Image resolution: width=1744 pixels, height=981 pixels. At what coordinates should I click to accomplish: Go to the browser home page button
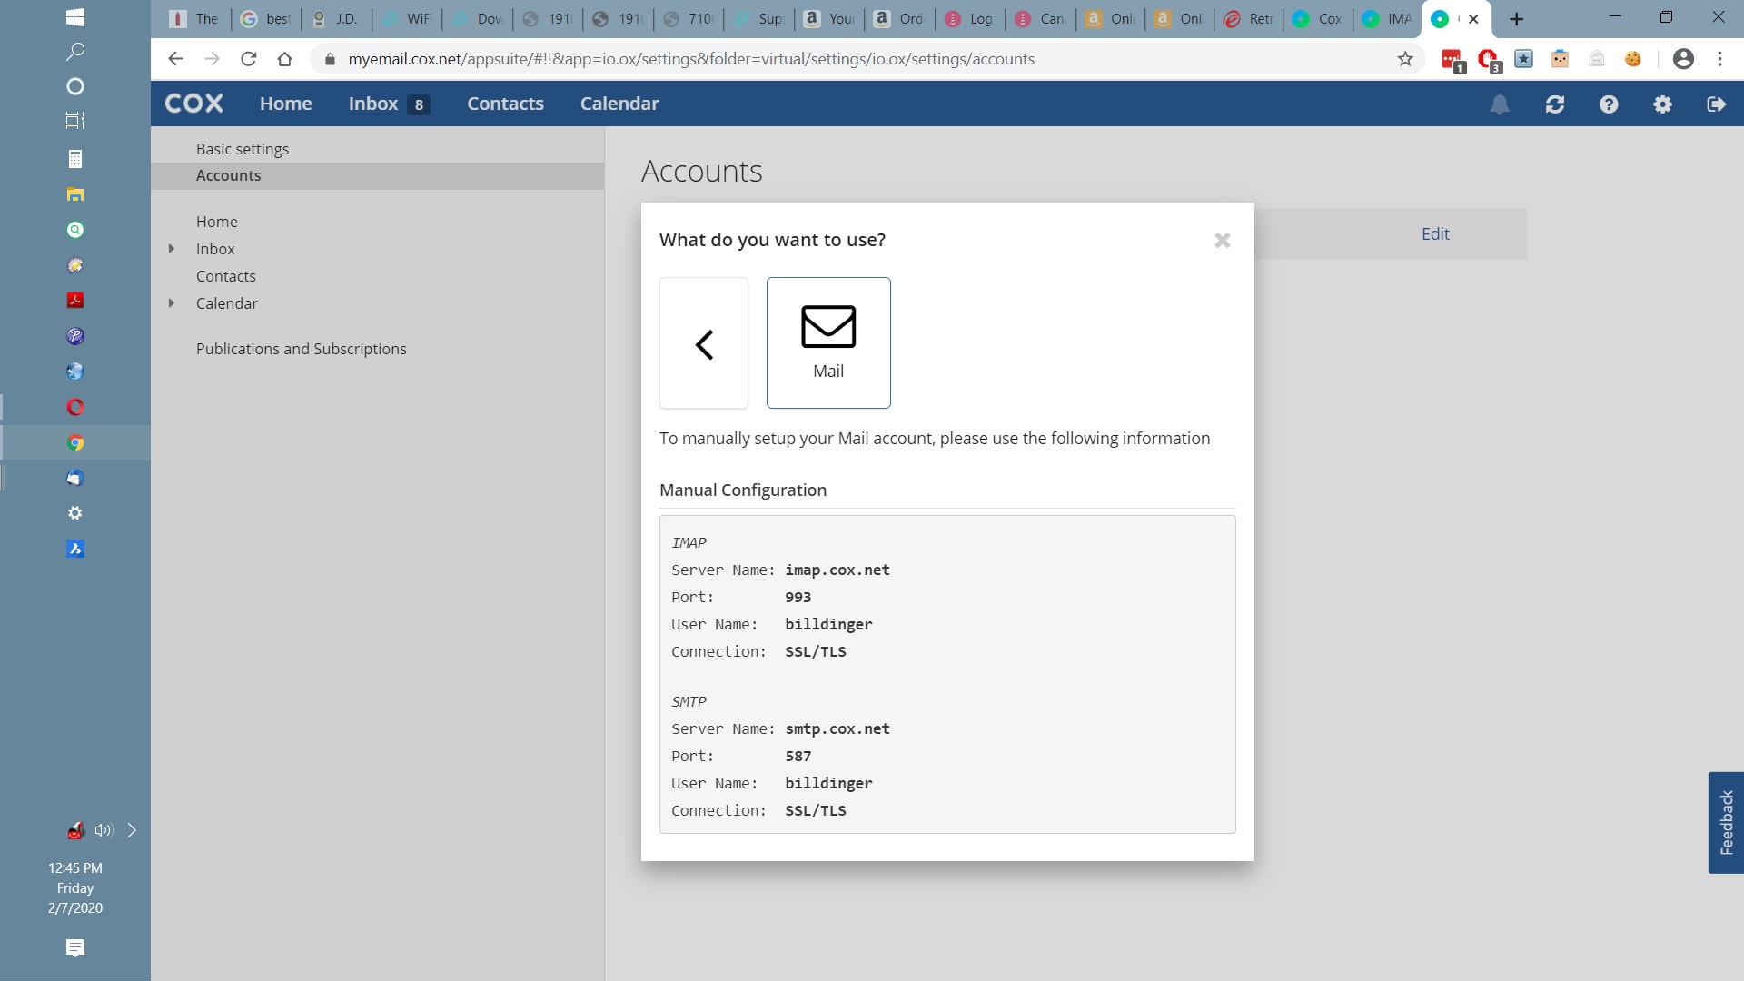(284, 59)
